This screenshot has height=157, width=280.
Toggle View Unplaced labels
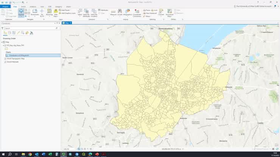(x=150, y=13)
